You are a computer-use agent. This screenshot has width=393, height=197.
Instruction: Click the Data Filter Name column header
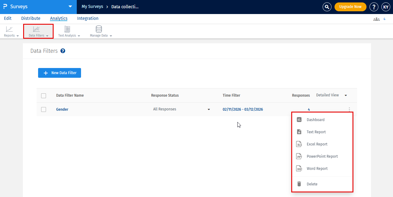coord(70,95)
